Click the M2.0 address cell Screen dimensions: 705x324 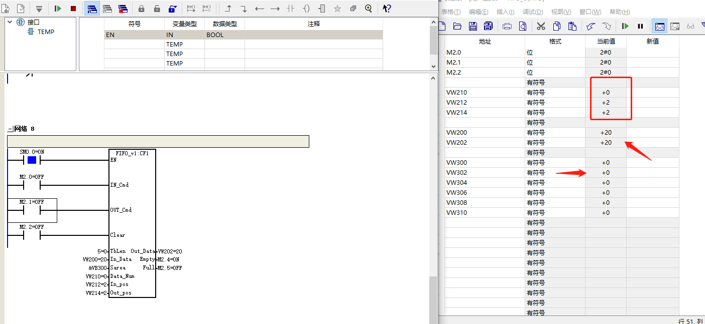(485, 53)
